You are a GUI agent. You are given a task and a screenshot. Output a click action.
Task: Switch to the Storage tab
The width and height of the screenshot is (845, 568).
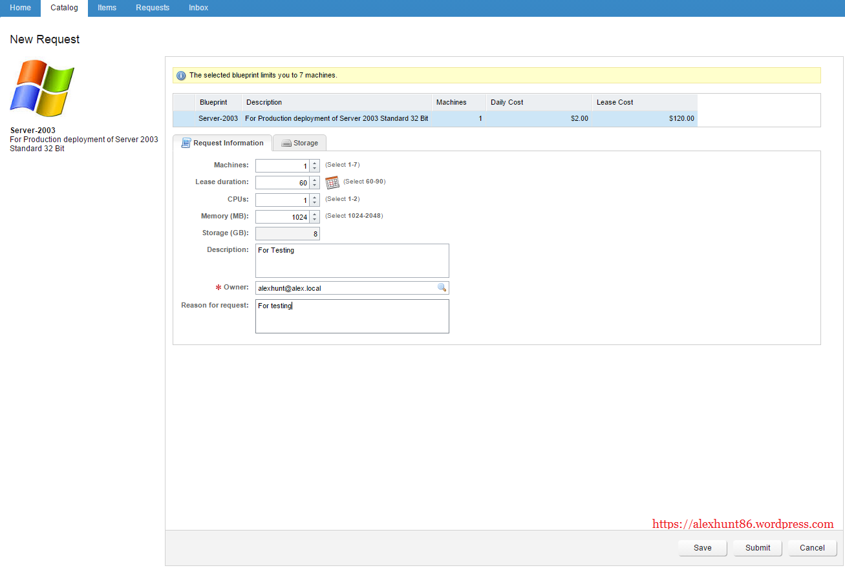[x=299, y=143]
